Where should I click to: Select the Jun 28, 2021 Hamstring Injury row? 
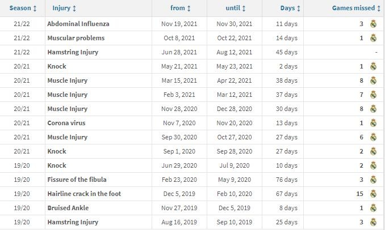click(x=192, y=52)
